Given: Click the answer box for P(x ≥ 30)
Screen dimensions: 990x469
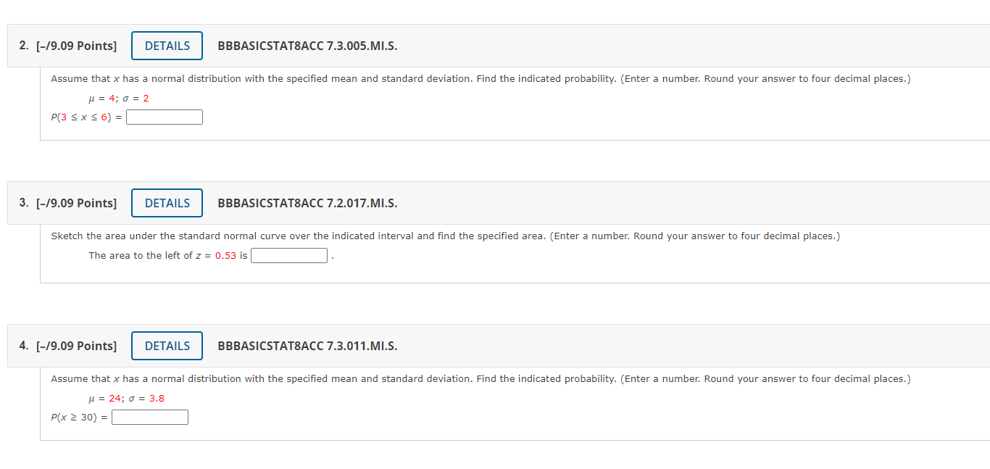Looking at the screenshot, I should pyautogui.click(x=149, y=416).
